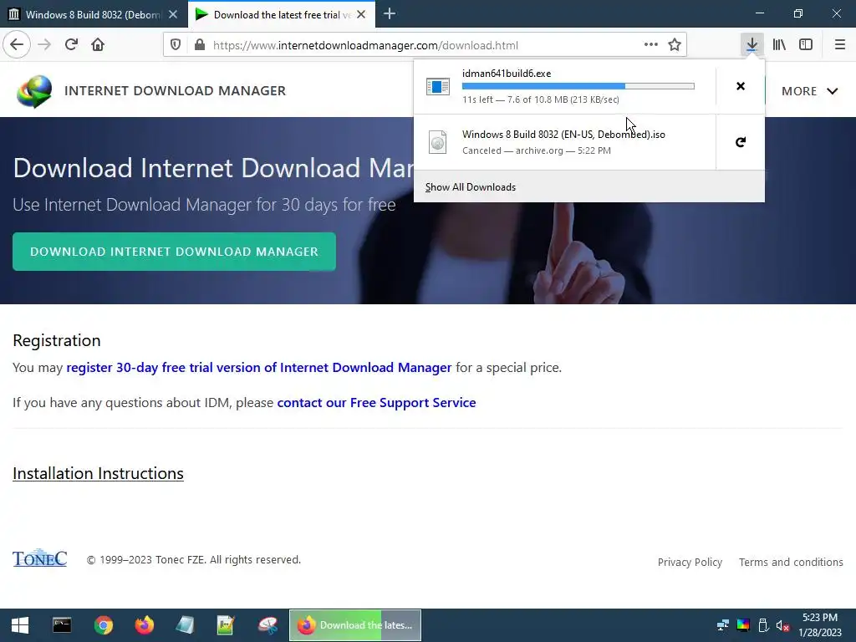Open register 30-day free trial version link

259,368
